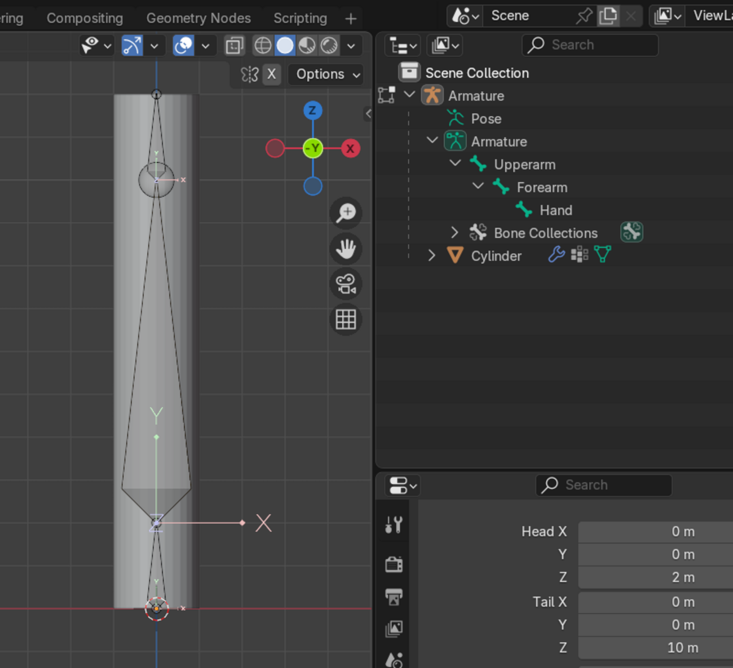
Task: Switch to Scripting workspace tab
Action: (300, 18)
